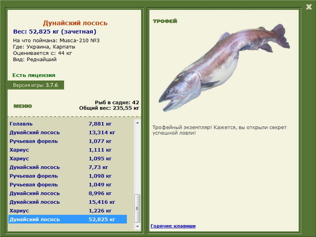Select Дунайский лосось 7,73 кг row
Image resolution: width=316 pixels, height=237 pixels.
[68, 167]
